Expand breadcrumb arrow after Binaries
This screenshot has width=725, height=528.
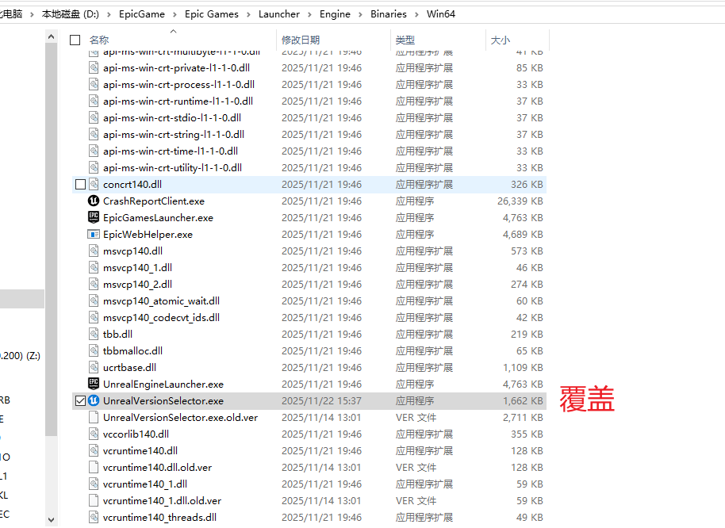click(416, 14)
